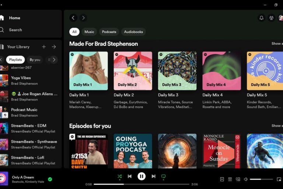Image resolution: width=283 pixels, height=189 pixels.
Task: Toggle shuffle playback
Action: pyautogui.click(x=119, y=176)
